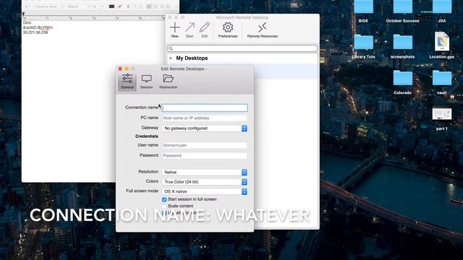Select the vault folder
Screen dimensions: 463x260
(442, 78)
